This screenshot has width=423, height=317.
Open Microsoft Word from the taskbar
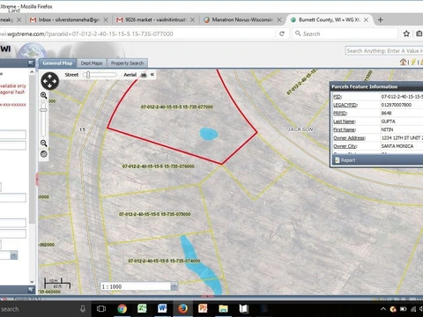pyautogui.click(x=162, y=309)
